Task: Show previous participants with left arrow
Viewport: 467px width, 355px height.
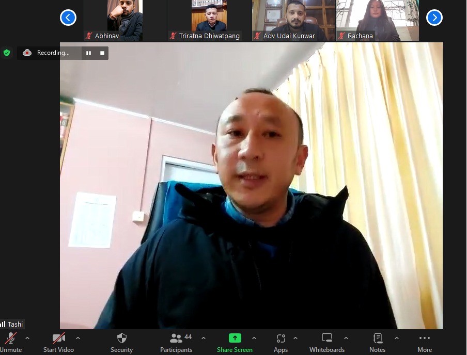Action: pyautogui.click(x=68, y=18)
